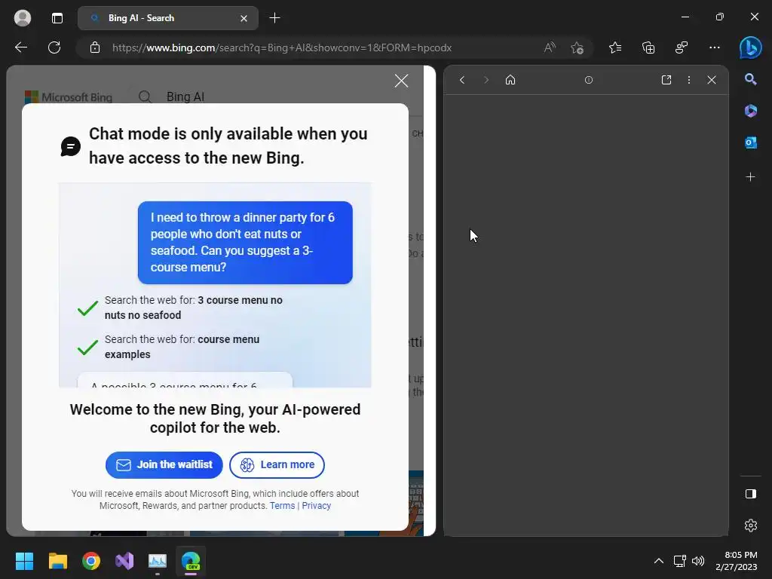Launch Google Chrome from taskbar

(91, 561)
